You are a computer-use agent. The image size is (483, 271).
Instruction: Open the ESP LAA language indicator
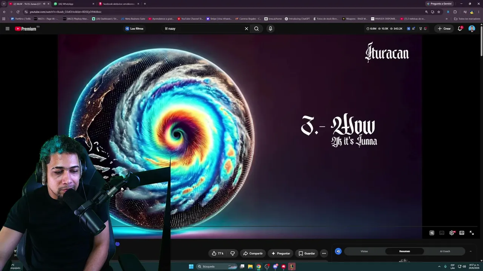[452, 266]
